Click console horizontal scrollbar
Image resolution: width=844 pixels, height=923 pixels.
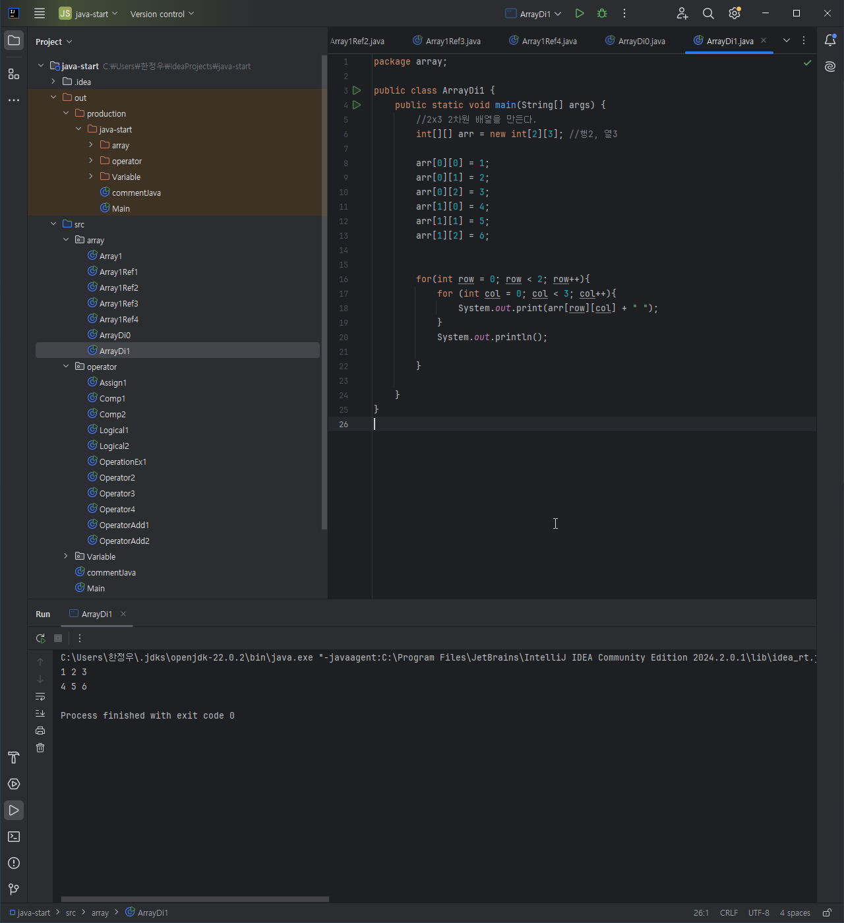coord(195,899)
